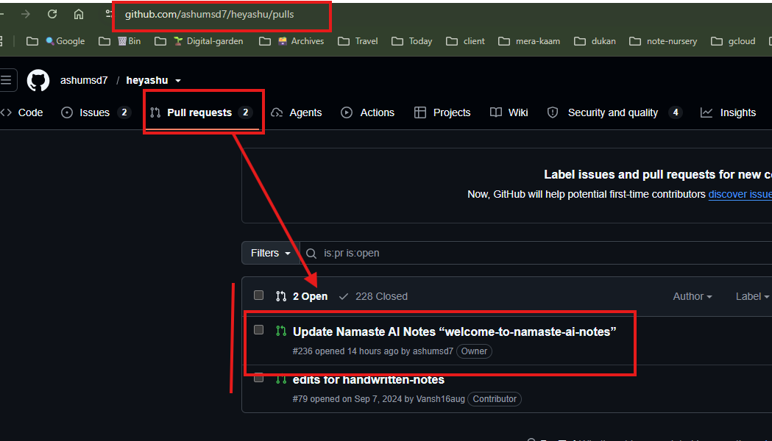Go forward with the browser forward arrow
The image size is (772, 441).
pyautogui.click(x=26, y=14)
